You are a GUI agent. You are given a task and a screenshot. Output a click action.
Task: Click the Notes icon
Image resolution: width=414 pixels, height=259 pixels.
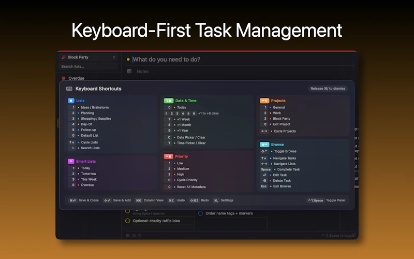tap(129, 71)
